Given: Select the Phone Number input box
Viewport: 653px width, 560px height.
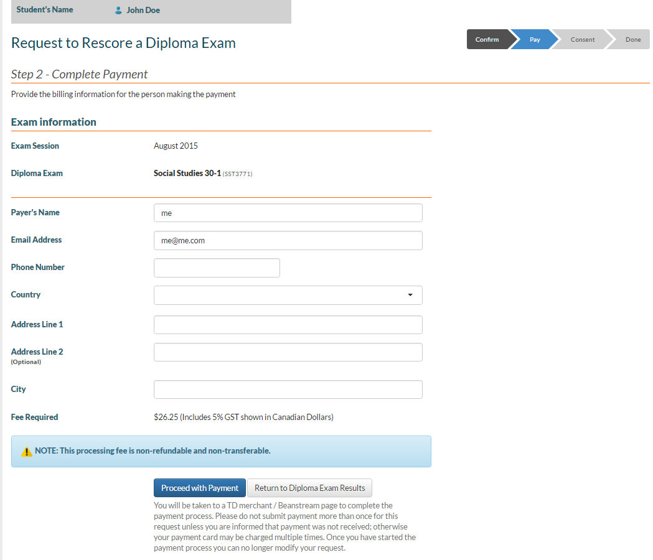Looking at the screenshot, I should 217,268.
